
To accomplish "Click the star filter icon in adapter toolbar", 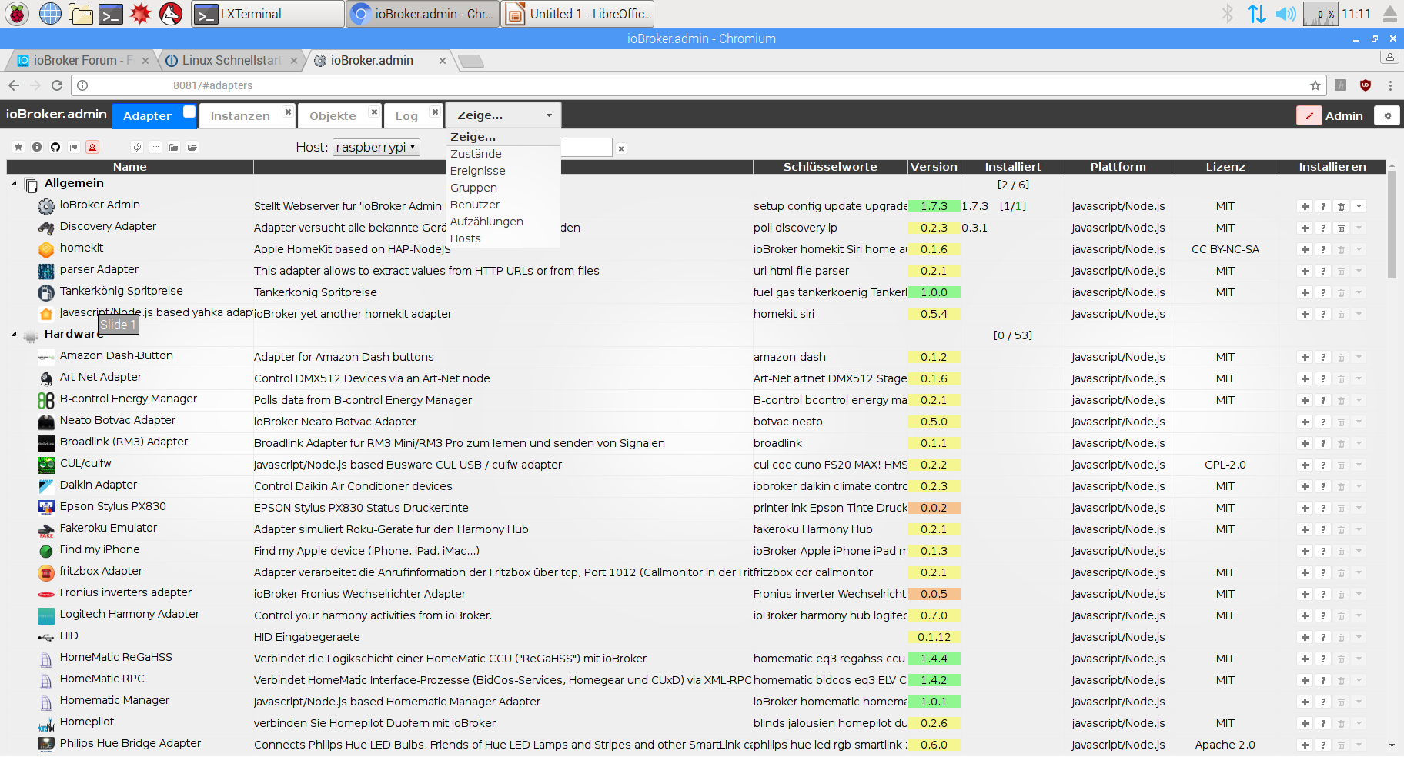I will (x=18, y=147).
